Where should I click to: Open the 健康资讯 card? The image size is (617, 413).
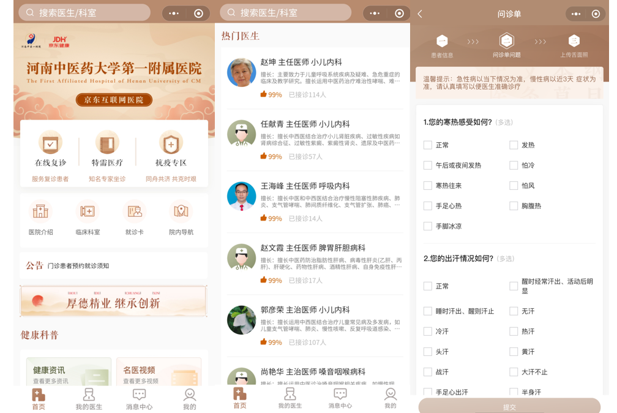69,371
